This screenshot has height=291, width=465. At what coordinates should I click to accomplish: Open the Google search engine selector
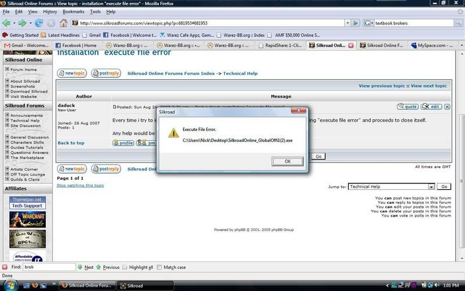(369, 23)
